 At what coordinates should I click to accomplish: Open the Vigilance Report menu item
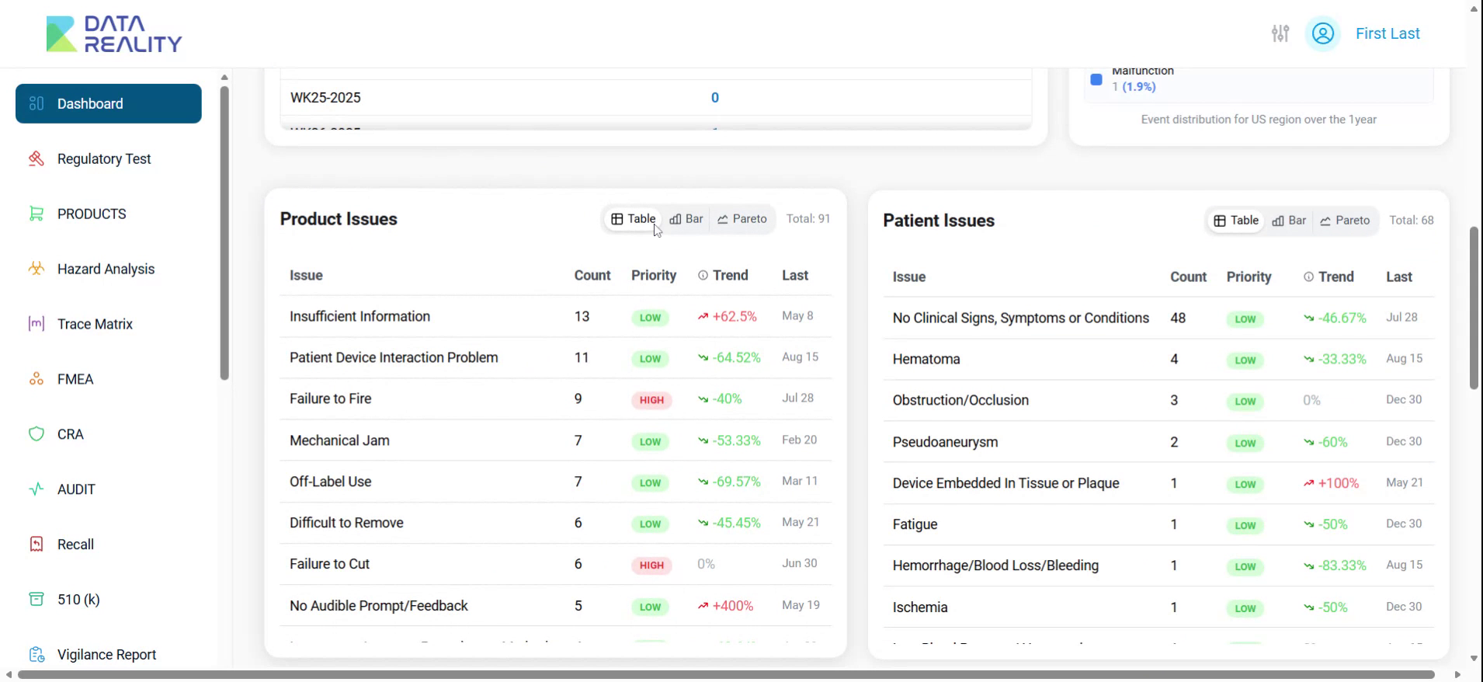pos(106,655)
